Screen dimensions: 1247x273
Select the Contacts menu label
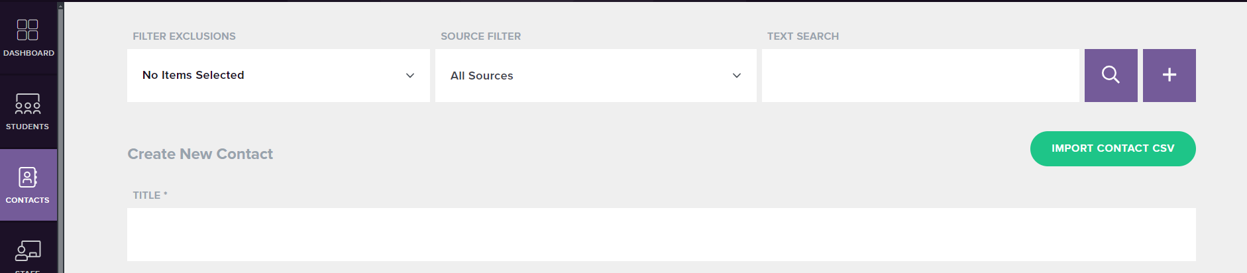(28, 200)
